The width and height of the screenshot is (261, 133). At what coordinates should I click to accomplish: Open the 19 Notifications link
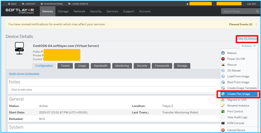coord(52,4)
